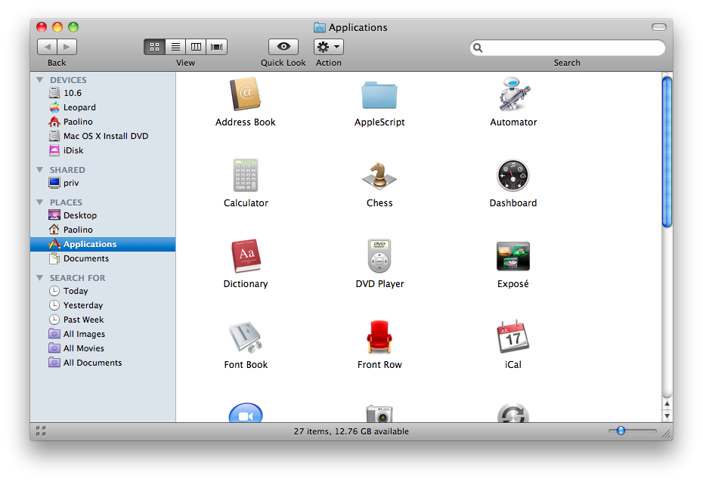
Task: Zoom the window with the green button
Action: [73, 27]
